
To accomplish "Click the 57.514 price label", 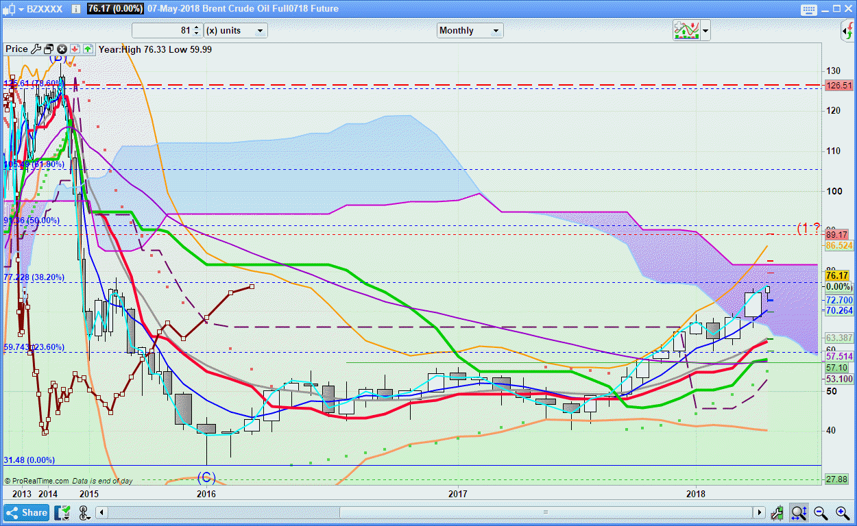I will (x=839, y=357).
